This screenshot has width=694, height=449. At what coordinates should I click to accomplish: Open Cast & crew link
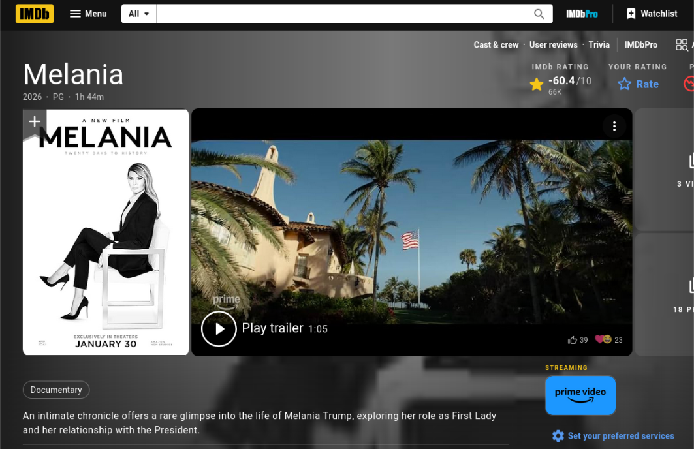(x=496, y=44)
